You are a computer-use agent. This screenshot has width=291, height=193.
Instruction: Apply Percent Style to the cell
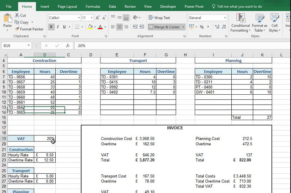tap(202, 27)
